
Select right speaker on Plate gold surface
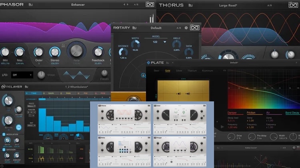188,93
